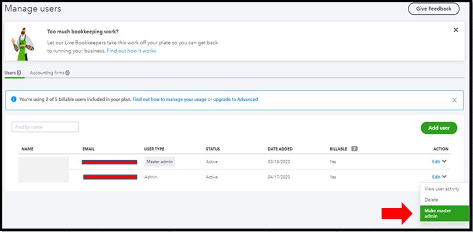This screenshot has width=473, height=232.
Task: Select Make master admin menu option
Action: coord(444,214)
